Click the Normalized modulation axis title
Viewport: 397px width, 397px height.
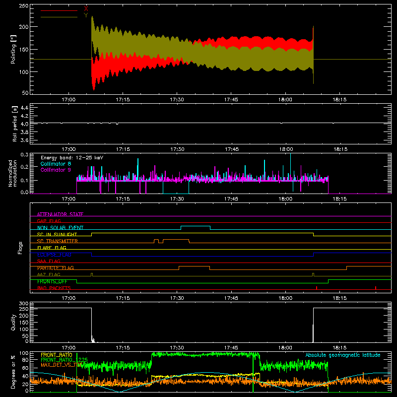[13, 173]
